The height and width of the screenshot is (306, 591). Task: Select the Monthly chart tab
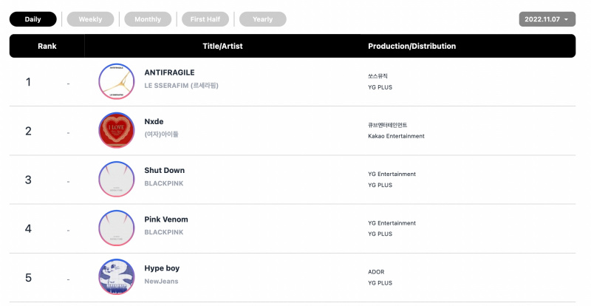pyautogui.click(x=148, y=19)
